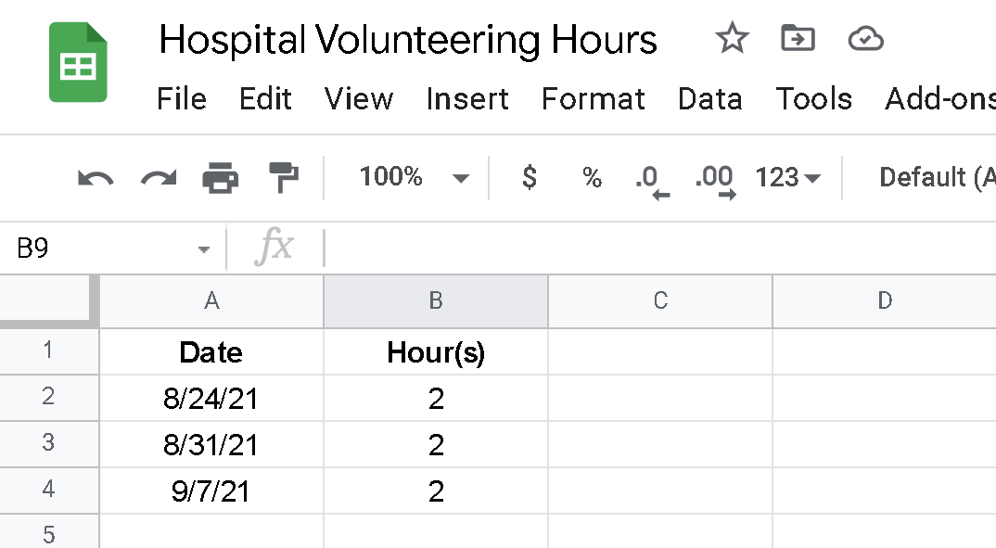
Task: Select column B header
Action: coord(436,300)
